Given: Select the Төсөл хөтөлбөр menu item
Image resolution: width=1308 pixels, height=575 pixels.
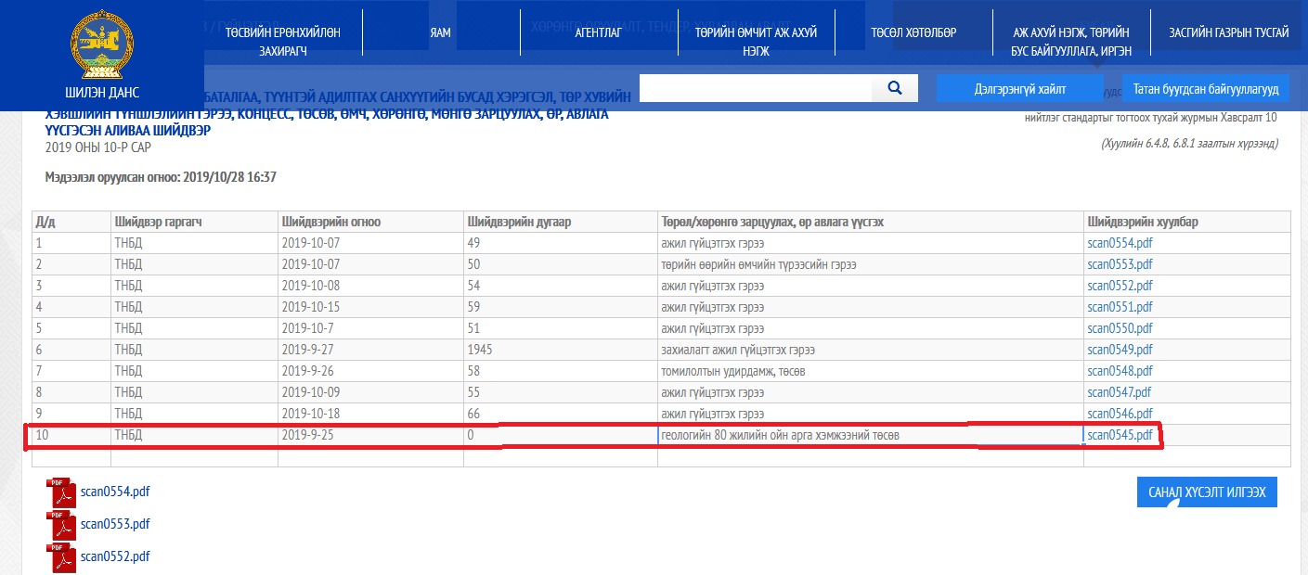Looking at the screenshot, I should tap(913, 32).
